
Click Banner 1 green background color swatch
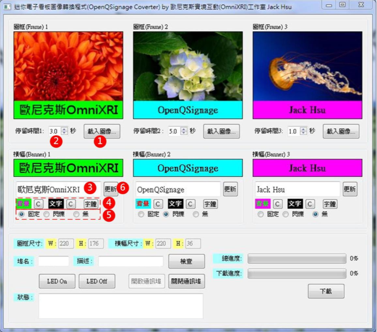pyautogui.click(x=24, y=204)
